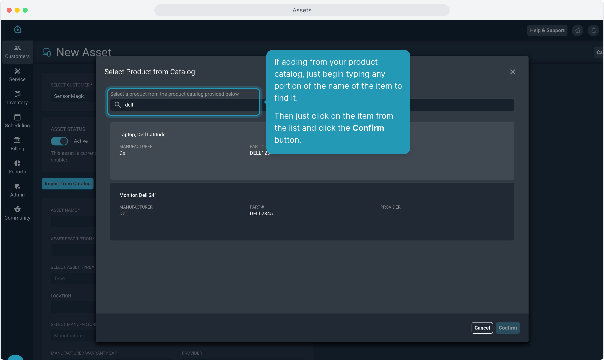The image size is (604, 360).
Task: Open the Customers section in sidebar
Action: coord(17,52)
